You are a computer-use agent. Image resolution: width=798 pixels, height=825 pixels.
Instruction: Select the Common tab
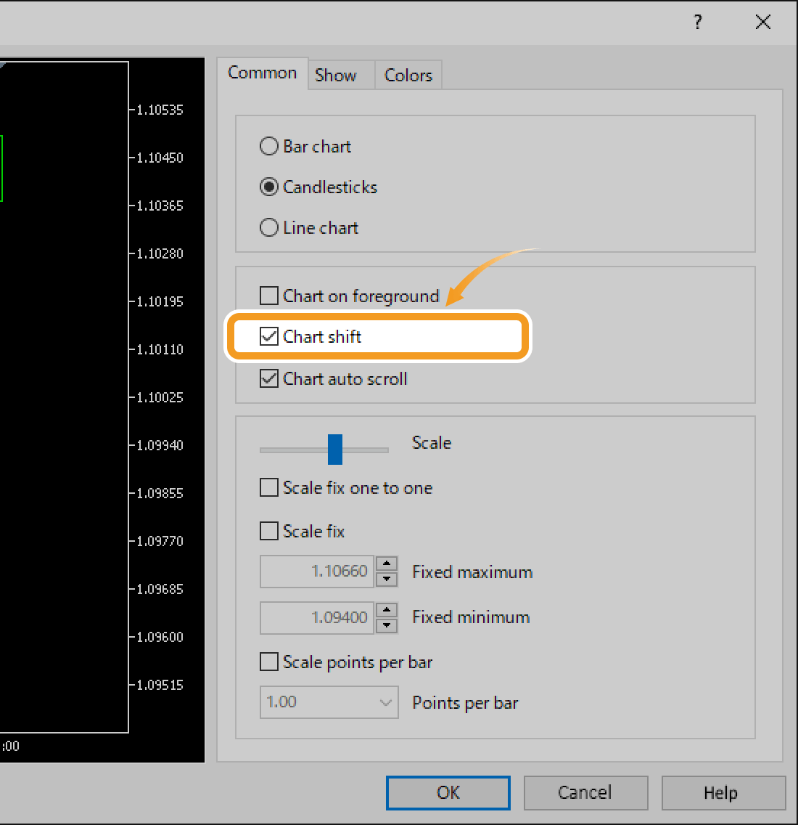263,73
